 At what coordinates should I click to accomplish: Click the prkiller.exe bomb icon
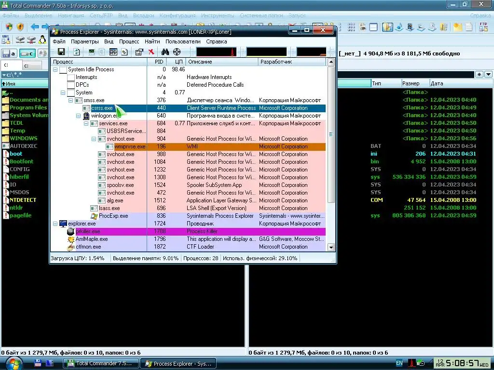tap(71, 231)
